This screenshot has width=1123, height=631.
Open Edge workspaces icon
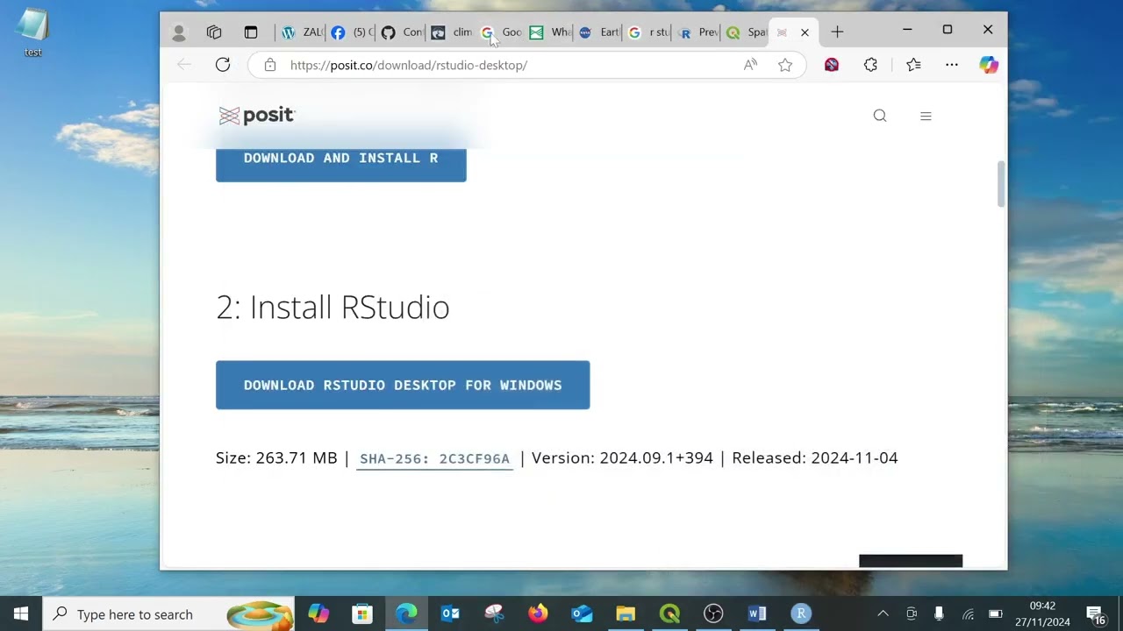point(214,32)
